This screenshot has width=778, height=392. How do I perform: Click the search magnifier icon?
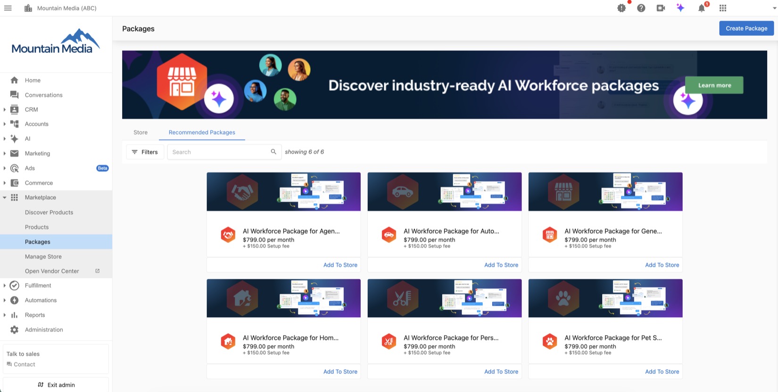tap(273, 152)
